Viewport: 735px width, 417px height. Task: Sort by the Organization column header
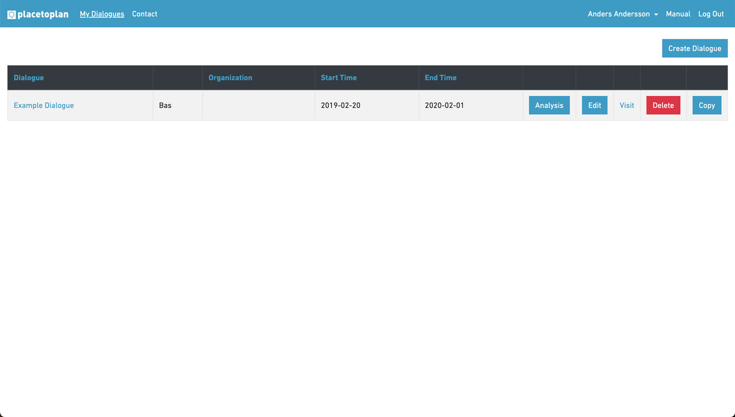[x=230, y=78]
